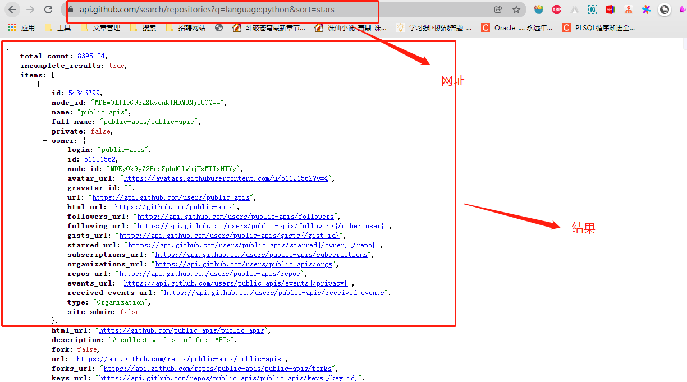Open the avatar_url link
This screenshot has height=382, width=687.
(226, 178)
